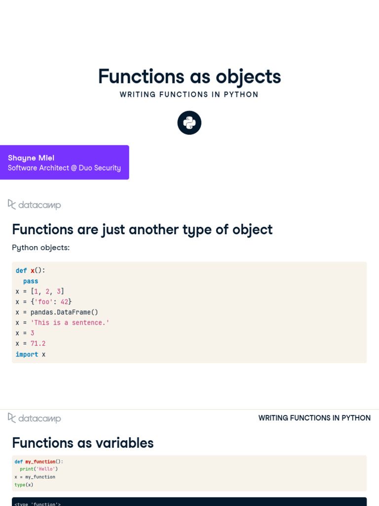The image size is (379, 506).
Task: Click the "def my_function():" code line
Action: pos(39,462)
